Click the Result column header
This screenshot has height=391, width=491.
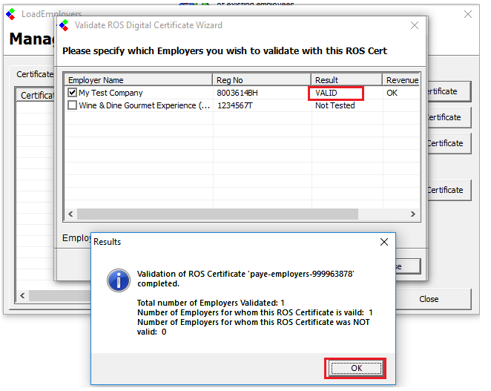pyautogui.click(x=346, y=80)
